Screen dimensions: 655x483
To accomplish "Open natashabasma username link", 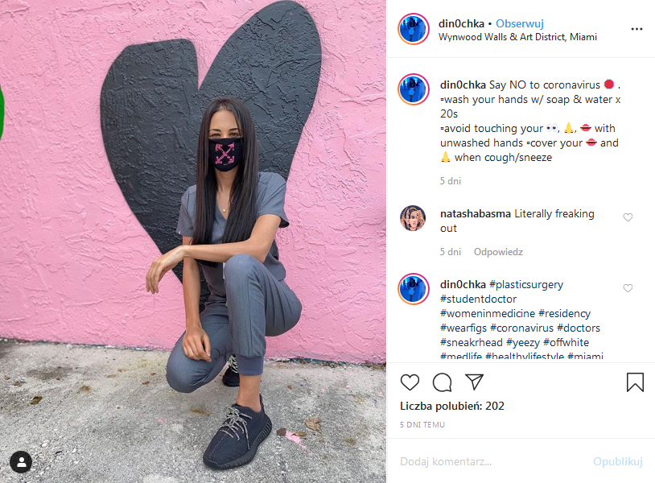I will point(476,213).
